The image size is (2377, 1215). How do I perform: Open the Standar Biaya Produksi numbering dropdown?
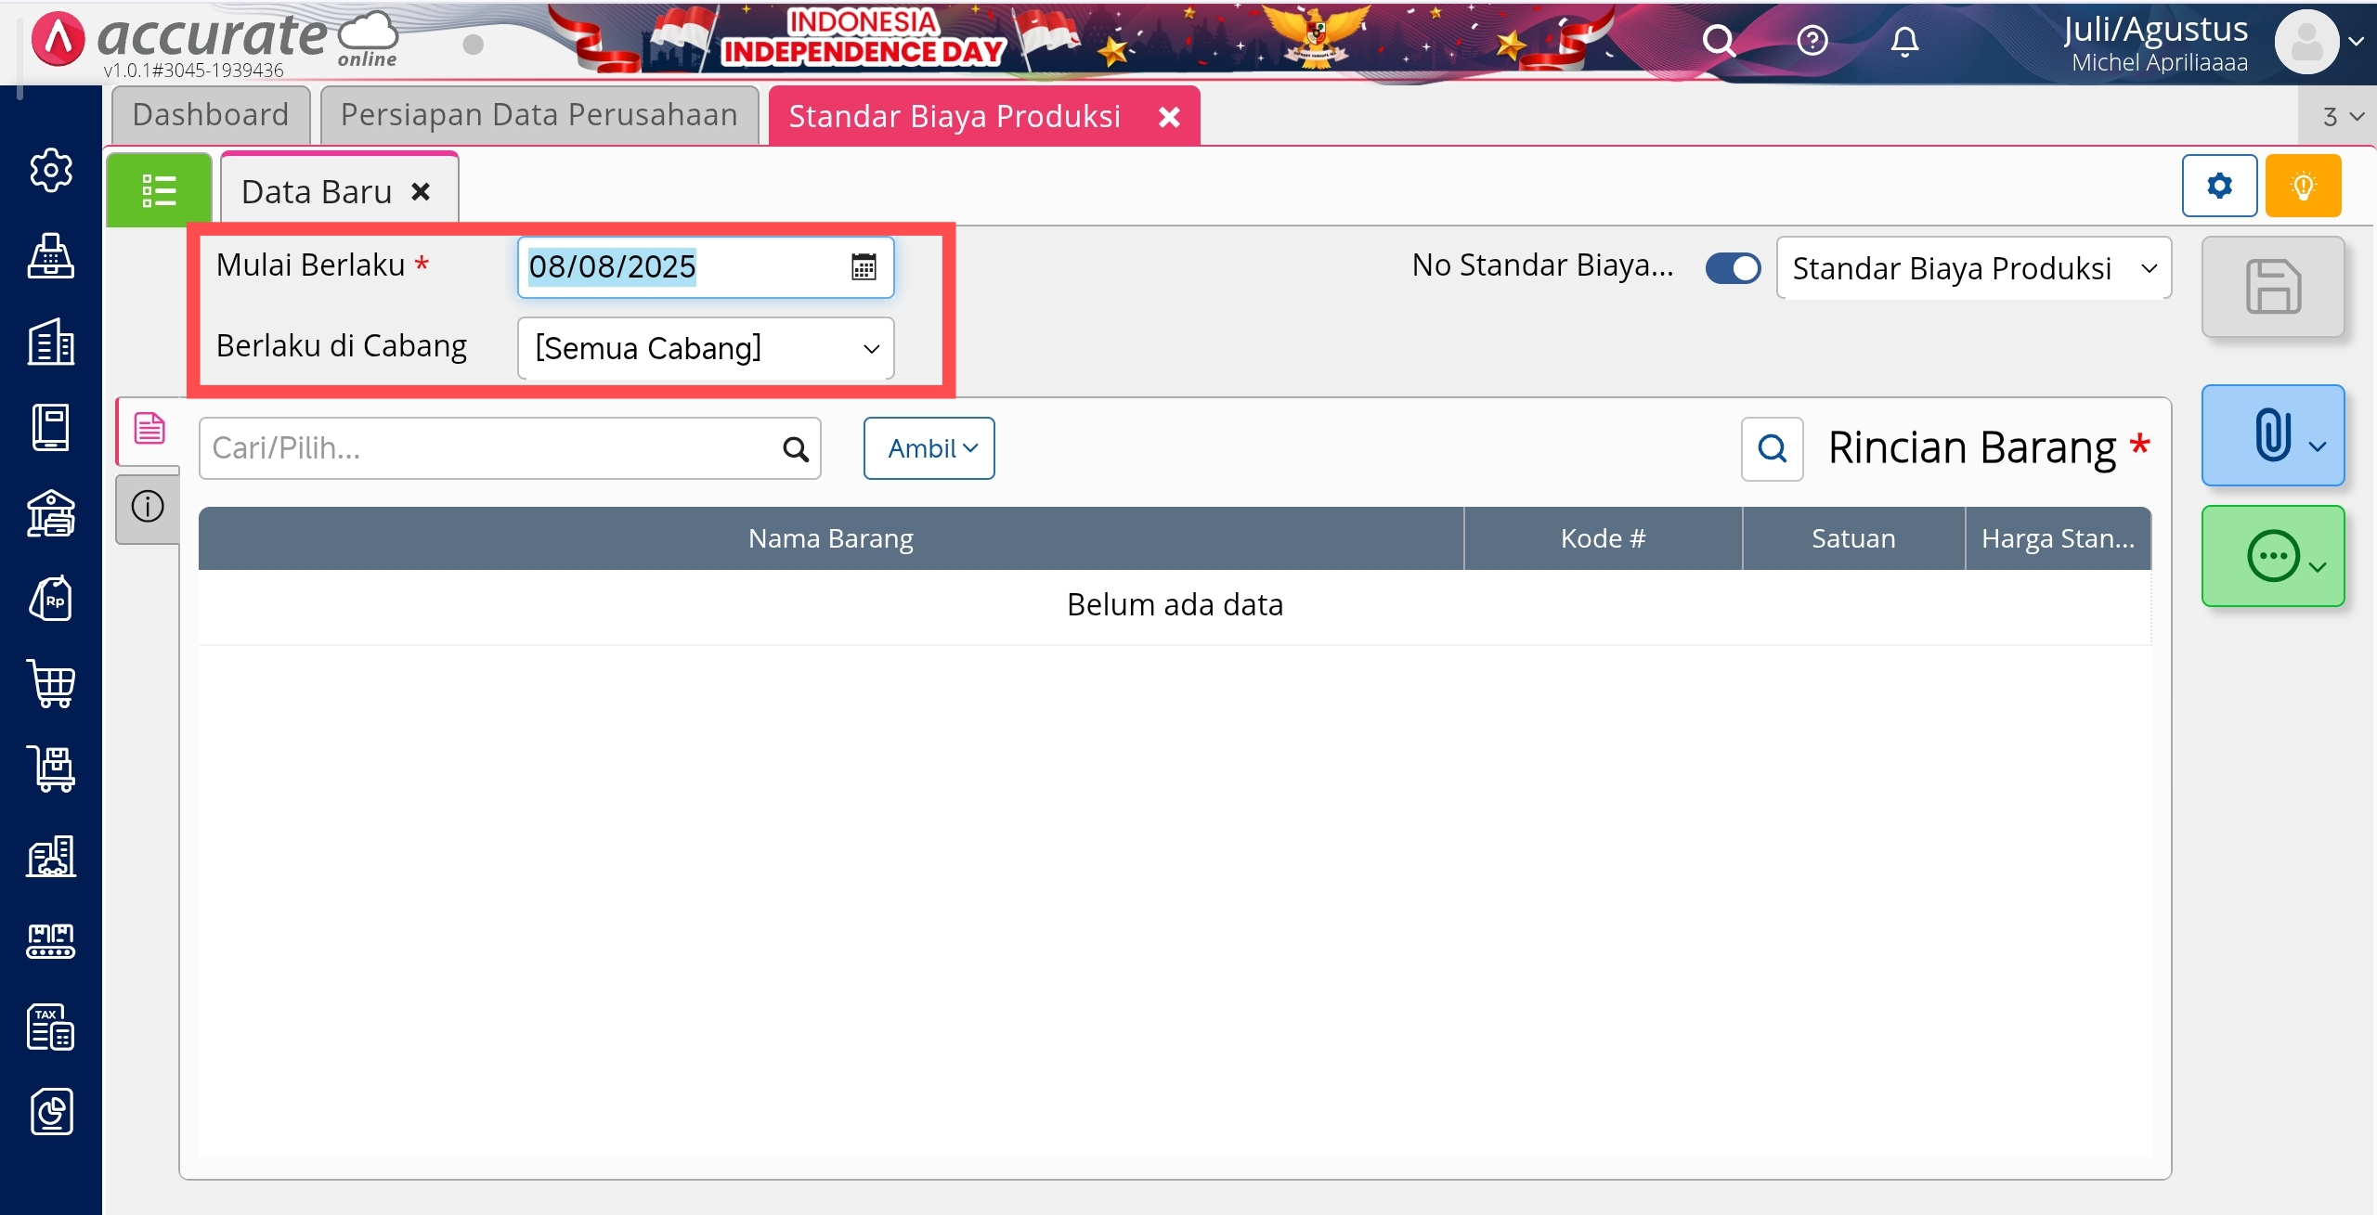click(x=1973, y=268)
